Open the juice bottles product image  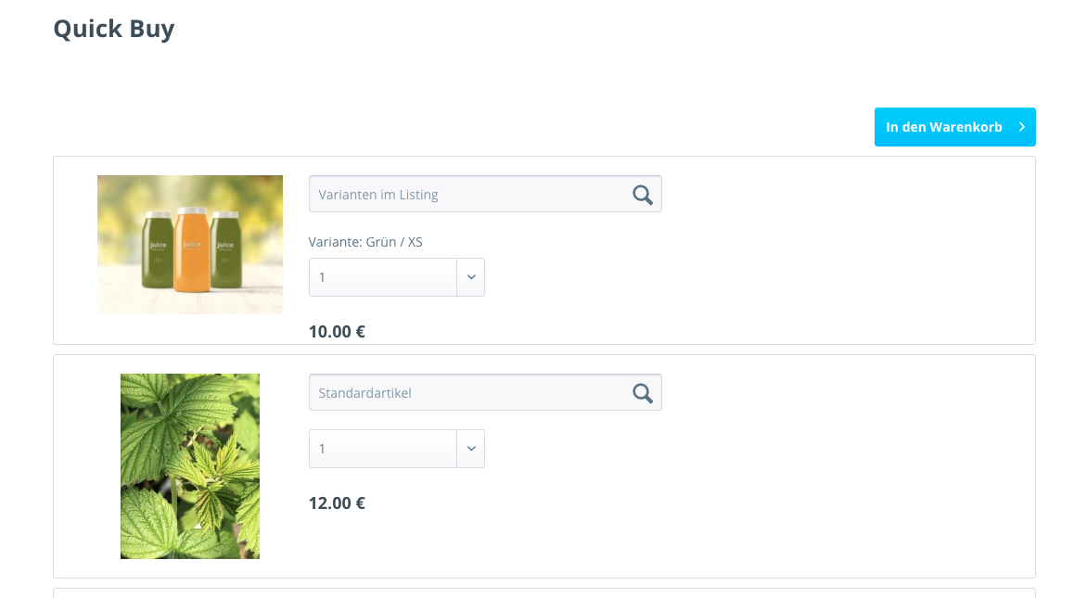tap(190, 245)
